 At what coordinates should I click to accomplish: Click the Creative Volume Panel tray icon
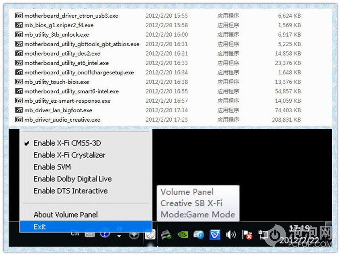click(x=150, y=234)
